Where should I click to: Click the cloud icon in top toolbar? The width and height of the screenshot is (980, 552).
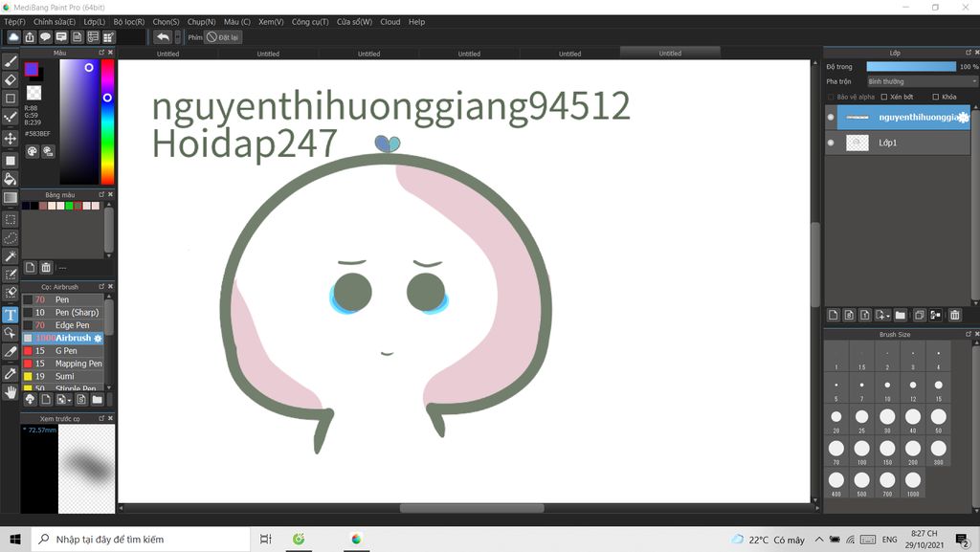pos(13,37)
